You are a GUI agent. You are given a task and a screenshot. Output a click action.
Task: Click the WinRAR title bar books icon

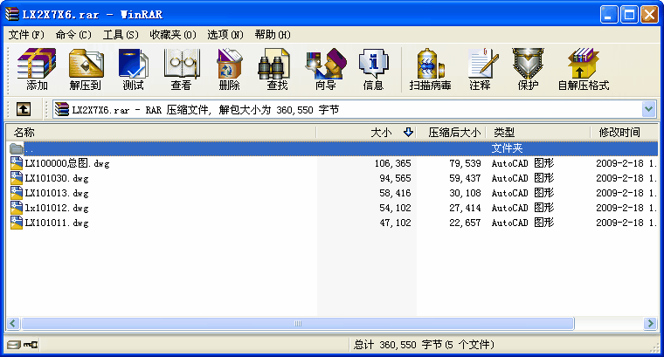click(12, 14)
